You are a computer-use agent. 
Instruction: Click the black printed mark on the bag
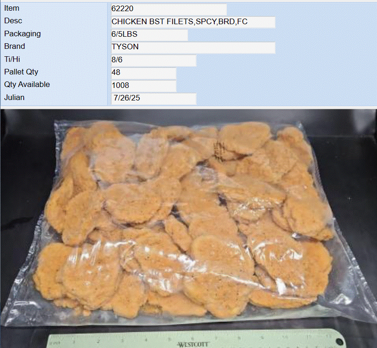pos(220,150)
